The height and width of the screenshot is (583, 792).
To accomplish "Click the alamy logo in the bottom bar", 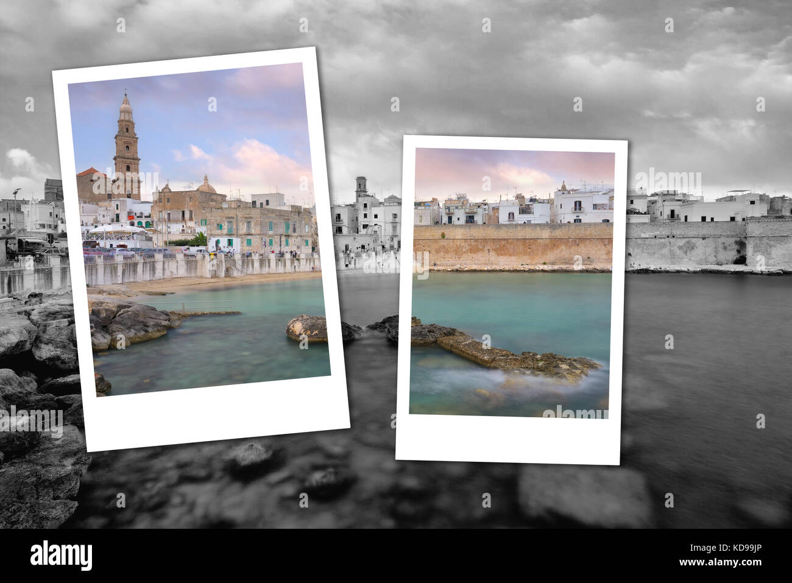I will (x=62, y=556).
